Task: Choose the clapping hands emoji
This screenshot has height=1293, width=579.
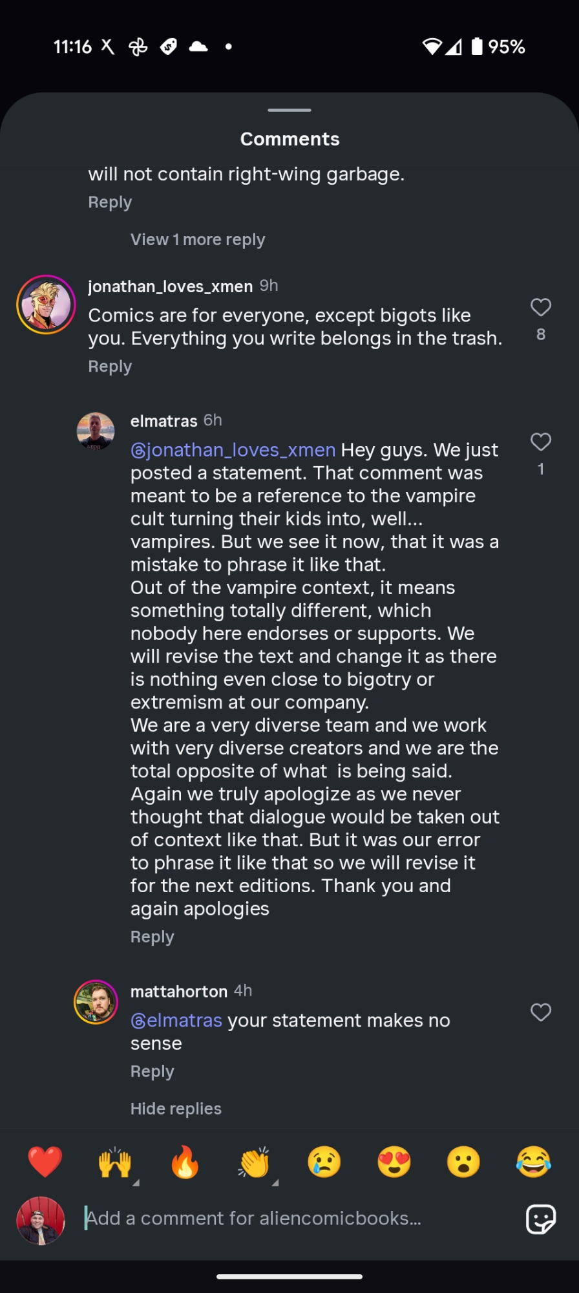Action: pyautogui.click(x=255, y=1162)
